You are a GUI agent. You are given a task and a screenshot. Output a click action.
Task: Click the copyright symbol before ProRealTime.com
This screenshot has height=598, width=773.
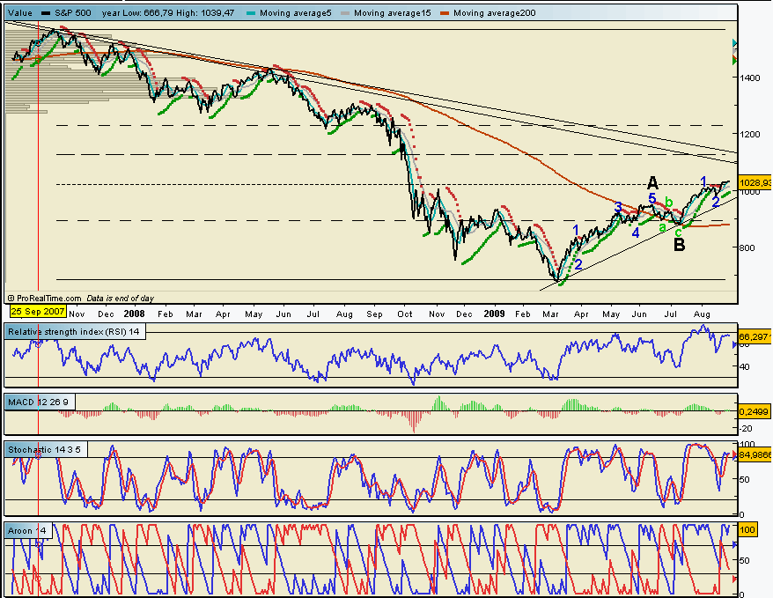tap(11, 299)
